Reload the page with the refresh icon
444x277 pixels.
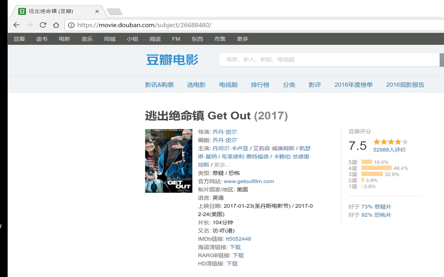coord(43,25)
